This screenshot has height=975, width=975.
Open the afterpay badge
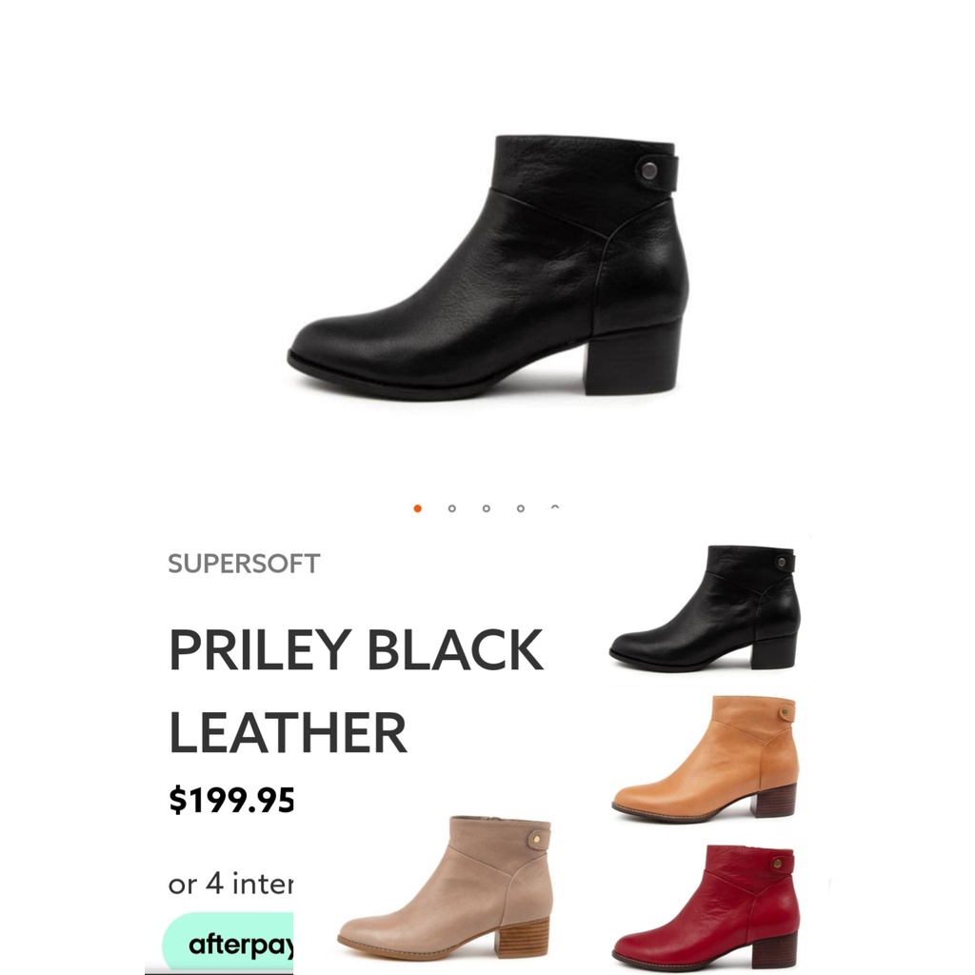pyautogui.click(x=228, y=944)
